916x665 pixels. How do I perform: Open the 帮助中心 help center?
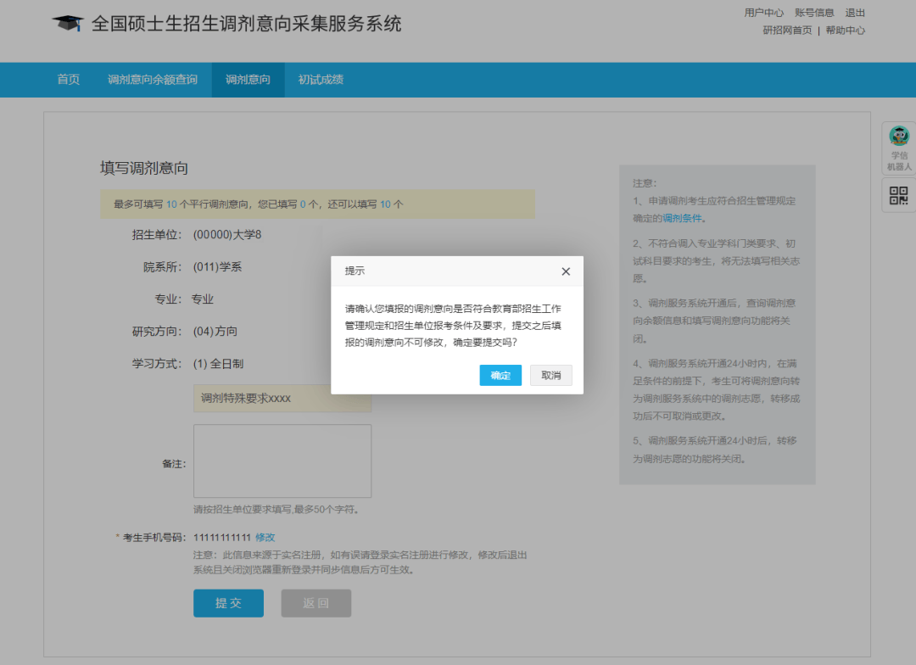(845, 30)
